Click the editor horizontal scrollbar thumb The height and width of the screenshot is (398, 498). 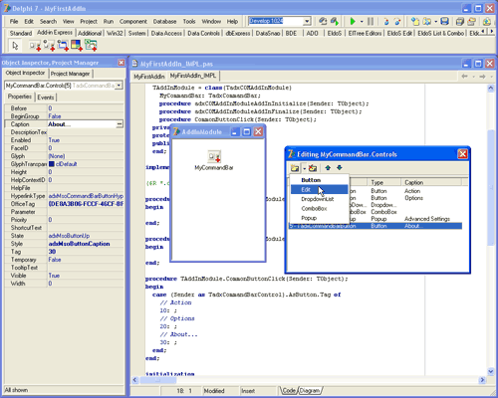157,380
